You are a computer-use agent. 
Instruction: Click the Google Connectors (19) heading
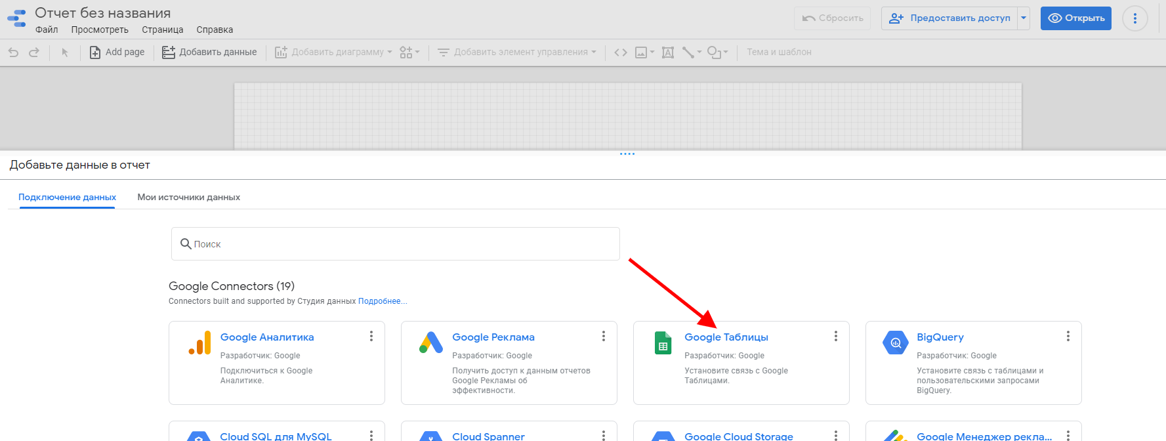click(232, 286)
